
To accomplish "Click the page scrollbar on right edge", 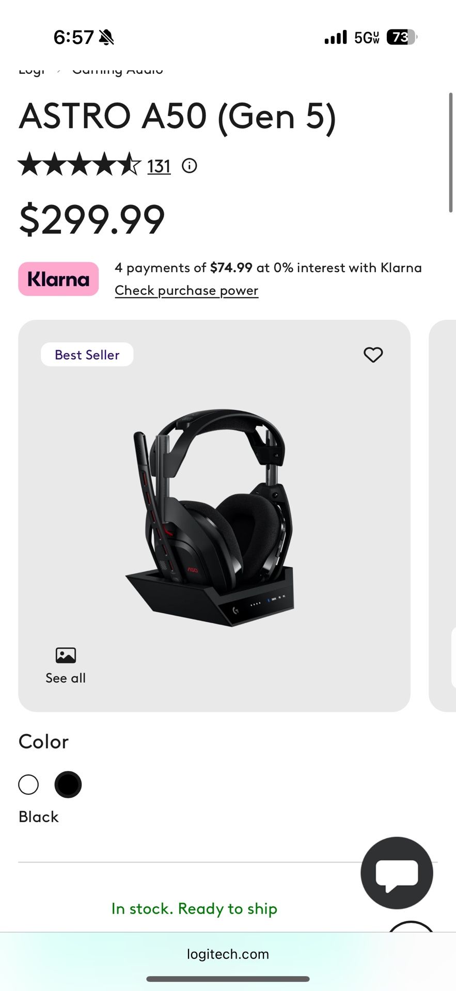I will 451,152.
